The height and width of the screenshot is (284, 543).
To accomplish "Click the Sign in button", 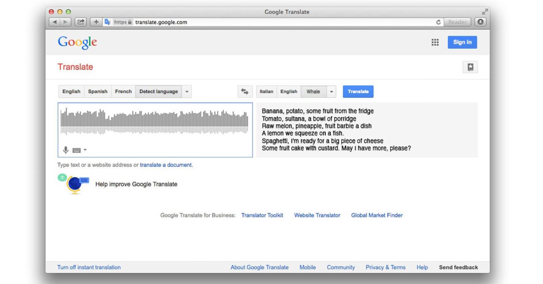I will [462, 42].
